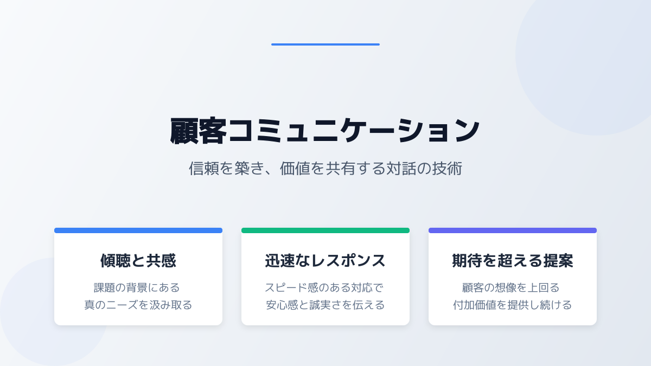Image resolution: width=651 pixels, height=366 pixels.
Task: Select the text line スピード感のある対応で
Action: [x=325, y=287]
